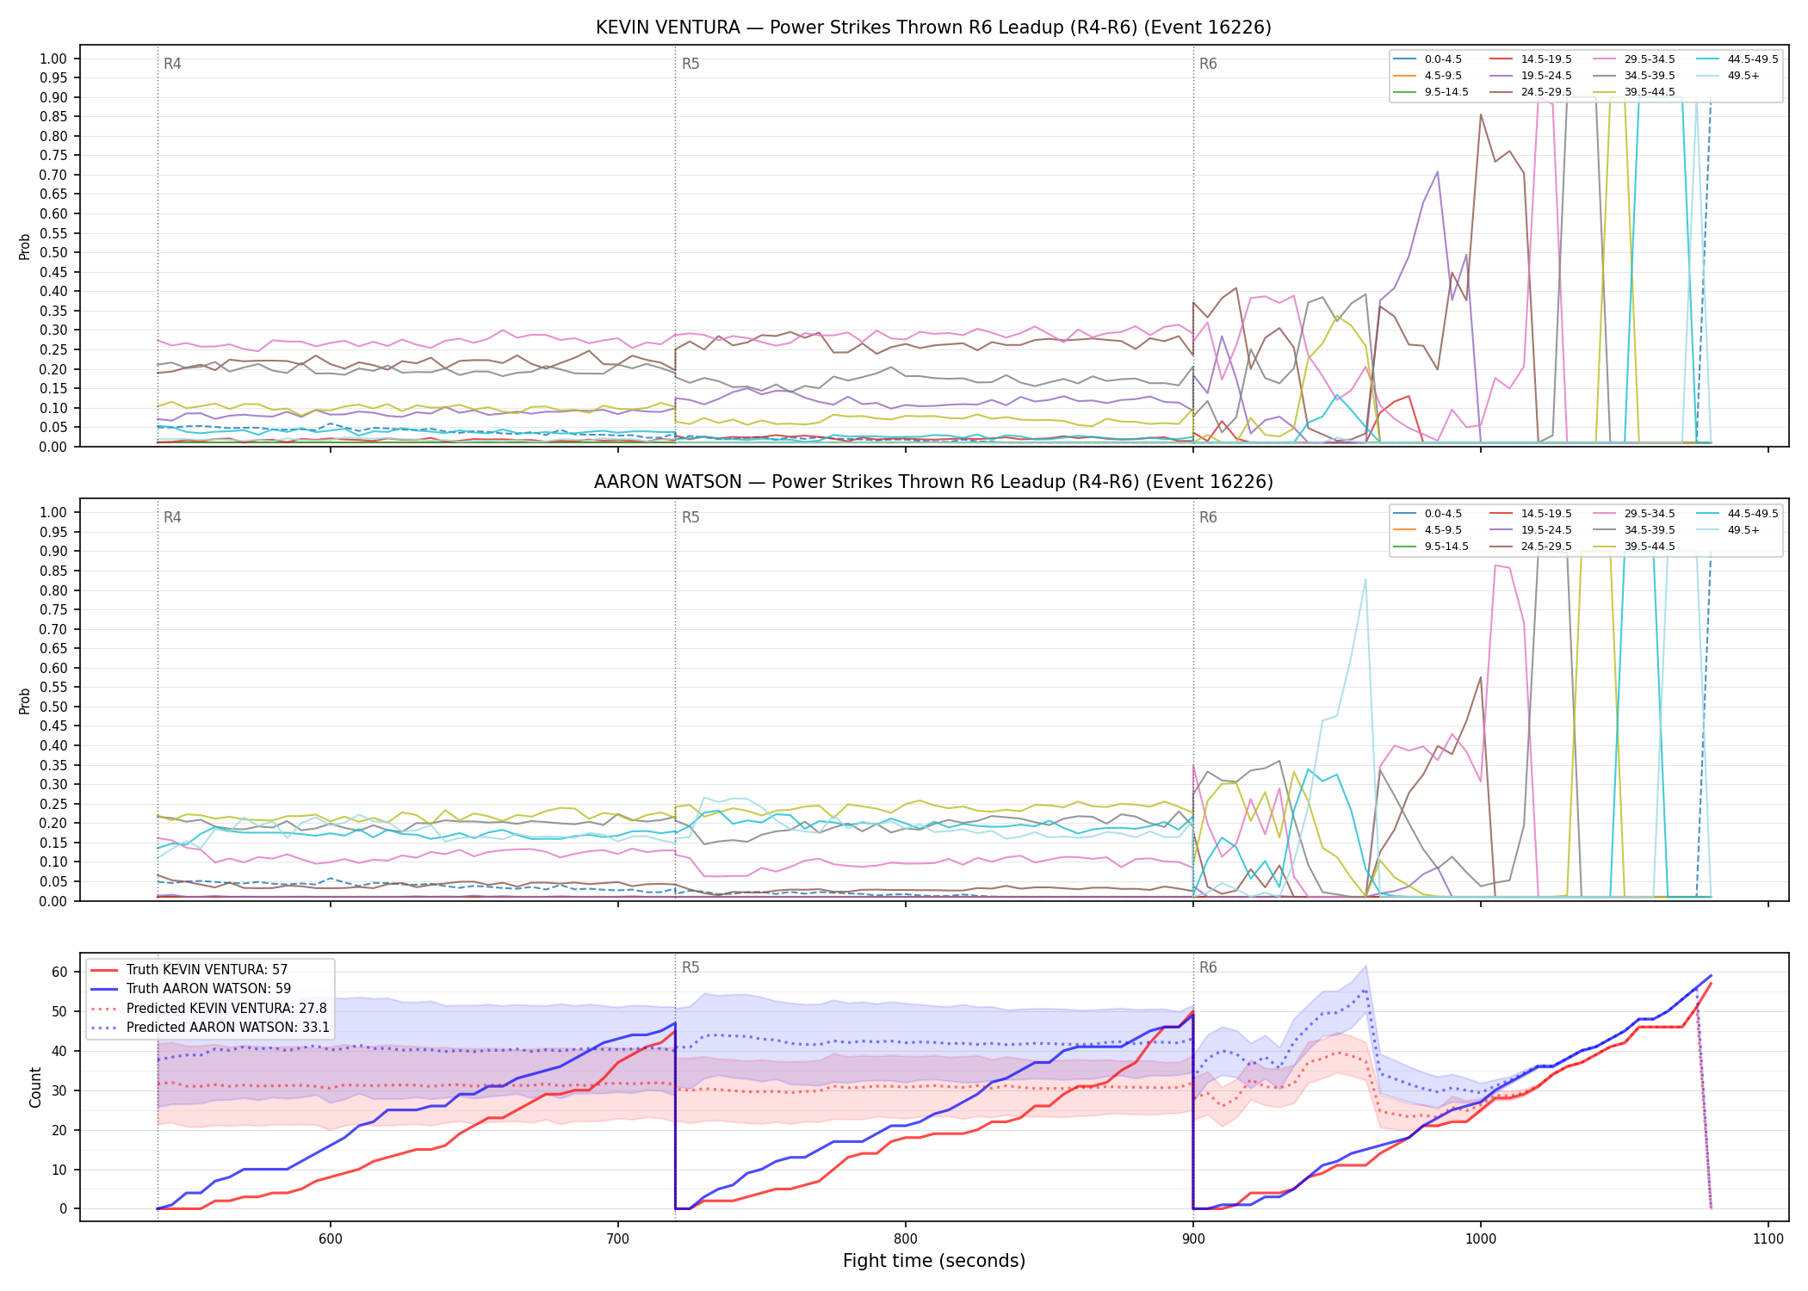Click the '600' x-axis tick label
The height and width of the screenshot is (1291, 1808).
pyautogui.click(x=331, y=1238)
